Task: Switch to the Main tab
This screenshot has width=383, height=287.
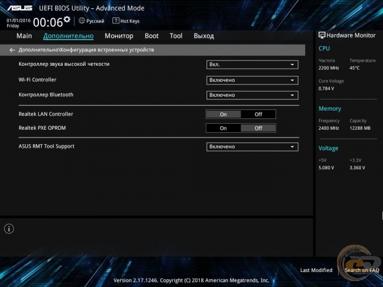Action: click(24, 36)
